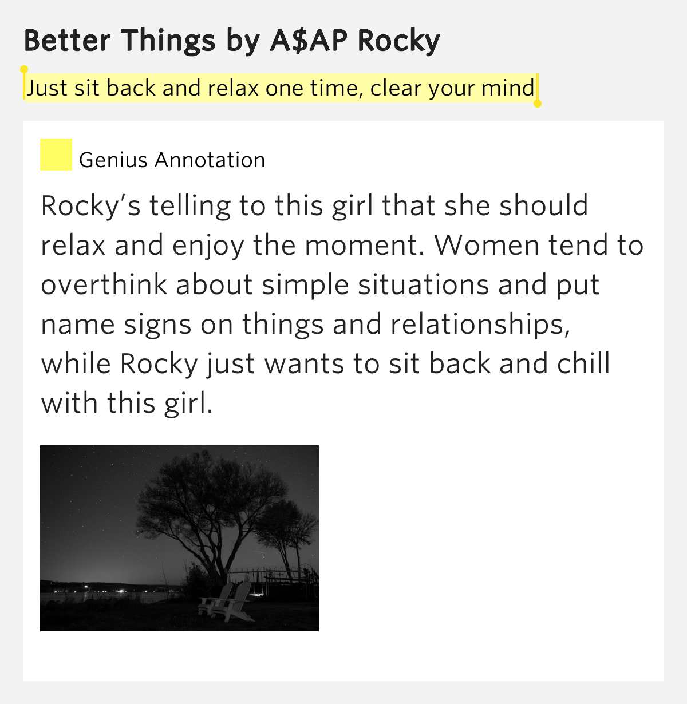
Task: Click the phrase "clear your mind"
Action: (x=452, y=88)
